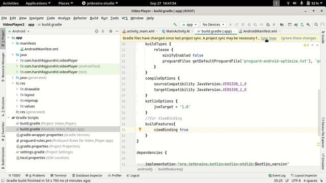Open the Favorites side tab

[x=3, y=132]
